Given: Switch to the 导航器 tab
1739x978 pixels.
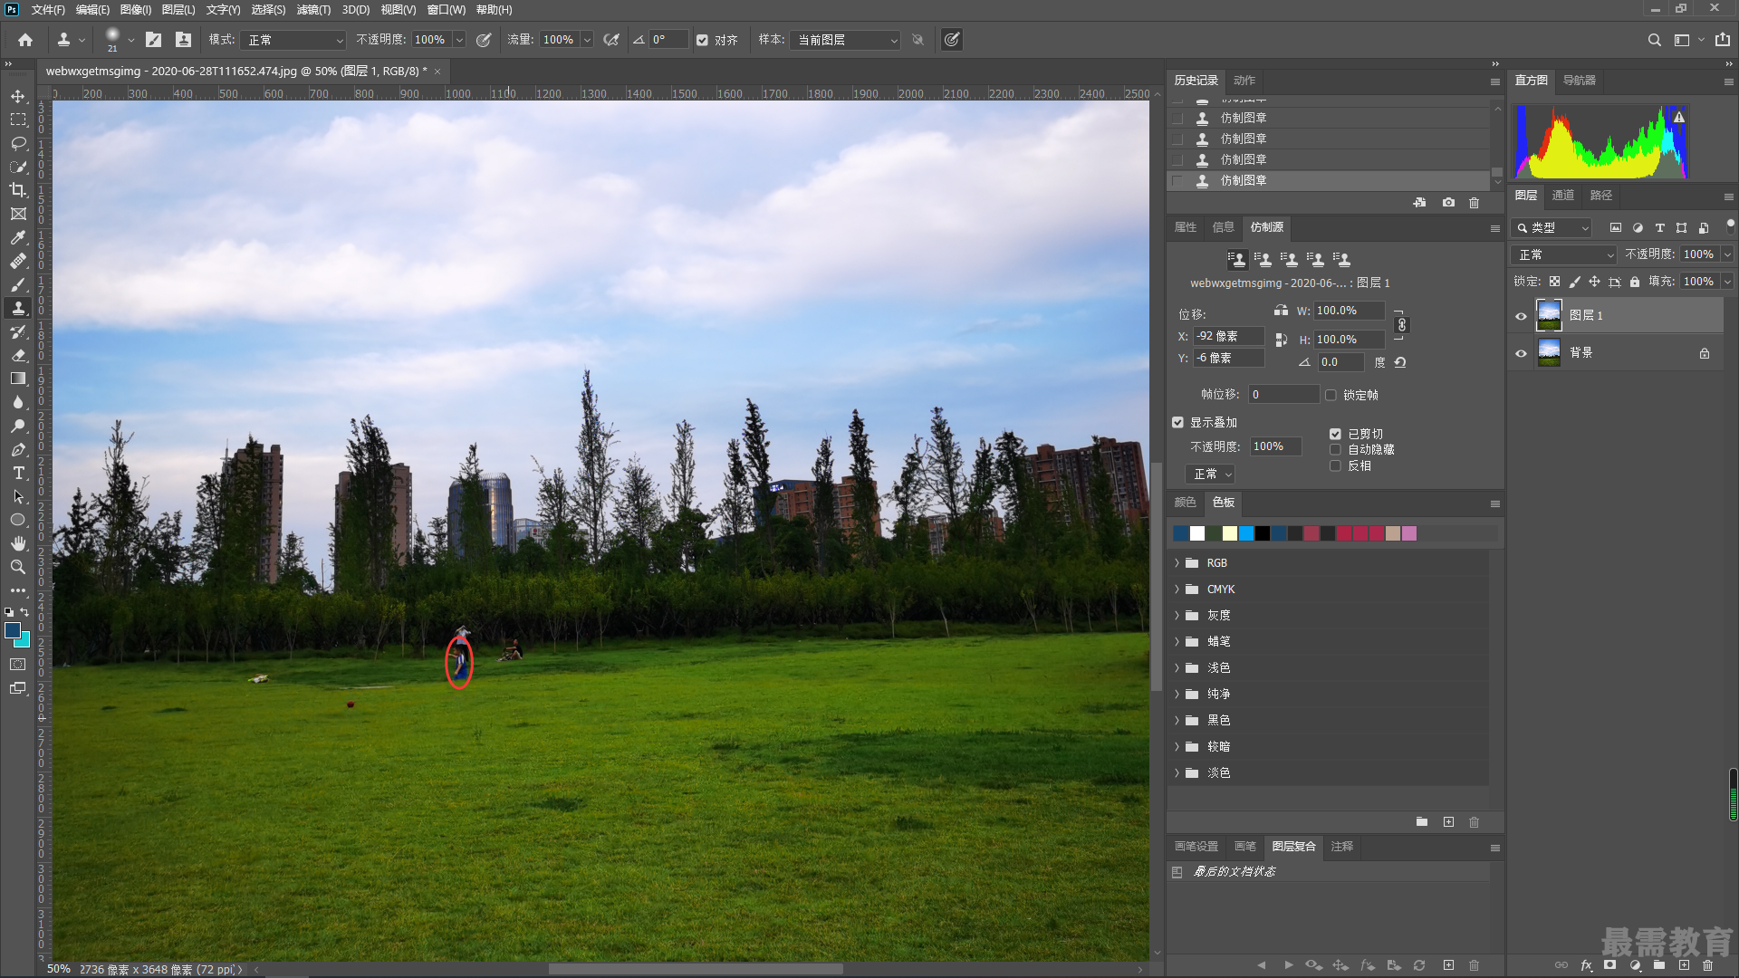Looking at the screenshot, I should pyautogui.click(x=1580, y=81).
